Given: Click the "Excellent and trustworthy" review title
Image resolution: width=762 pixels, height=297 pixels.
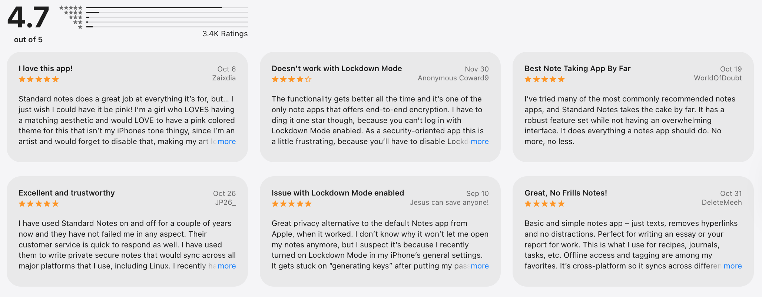Looking at the screenshot, I should 67,193.
